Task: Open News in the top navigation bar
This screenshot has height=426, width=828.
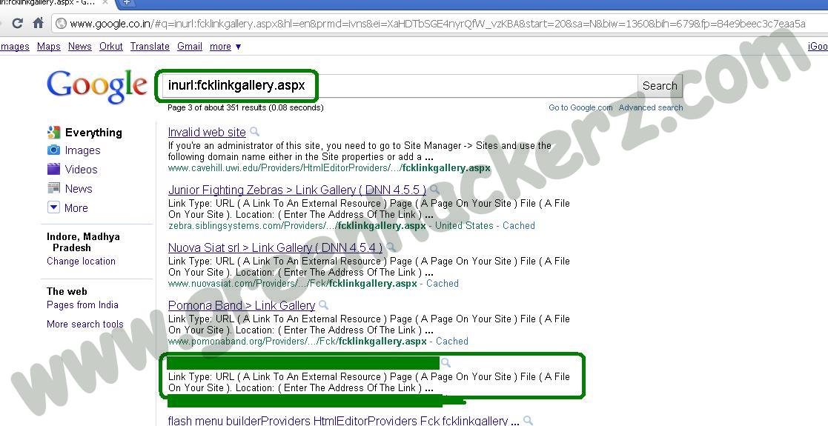Action: tap(80, 47)
